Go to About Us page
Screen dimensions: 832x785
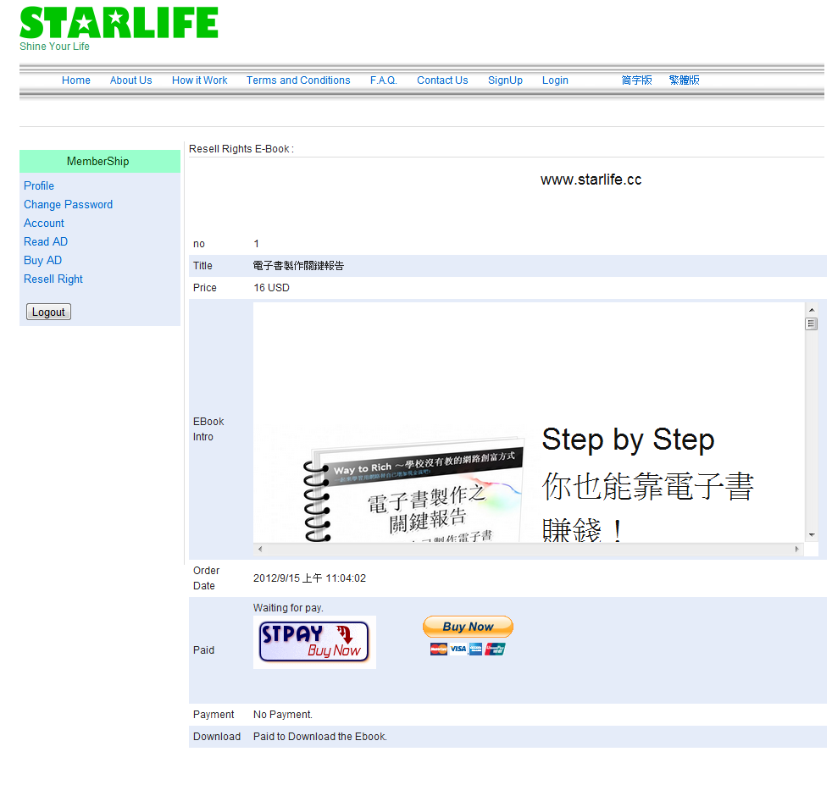point(130,80)
